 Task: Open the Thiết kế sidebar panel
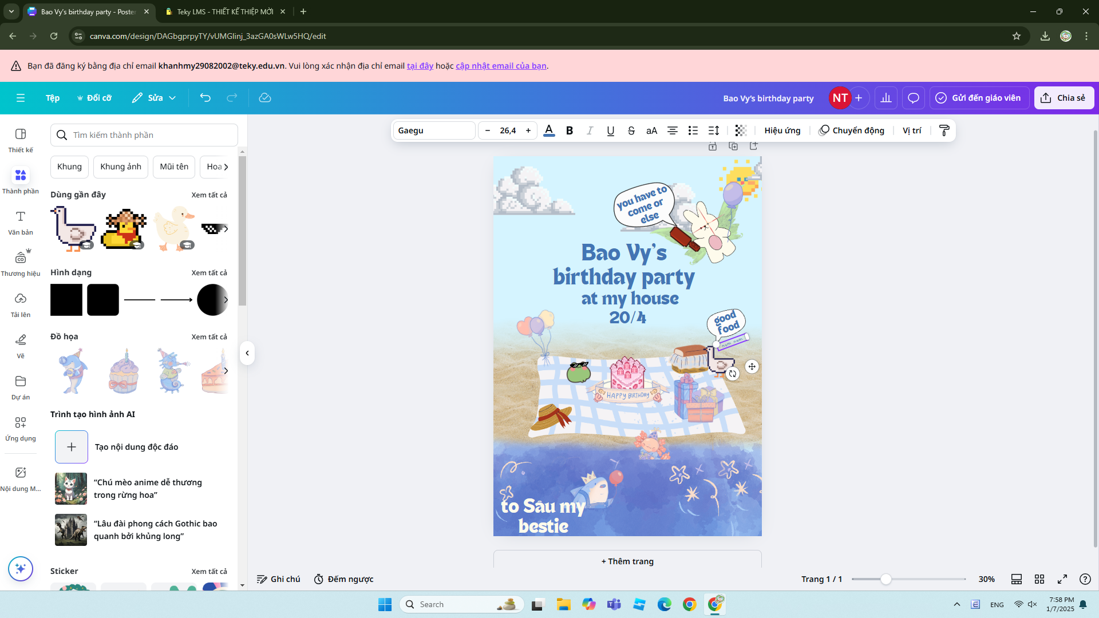pos(21,140)
